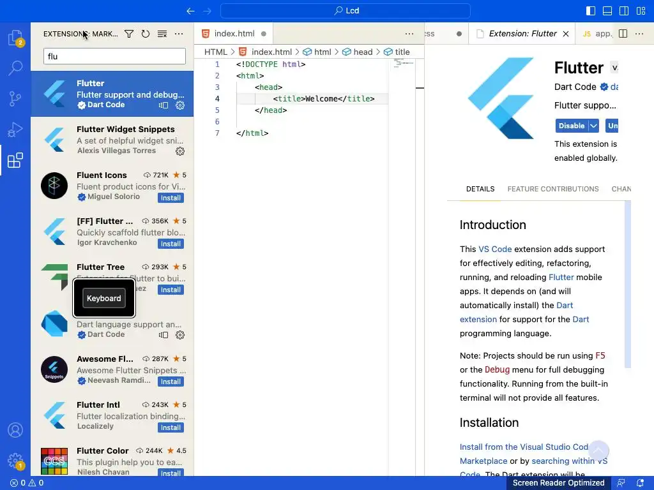
Task: Open title breadcrumb dropdown
Action: pos(397,52)
